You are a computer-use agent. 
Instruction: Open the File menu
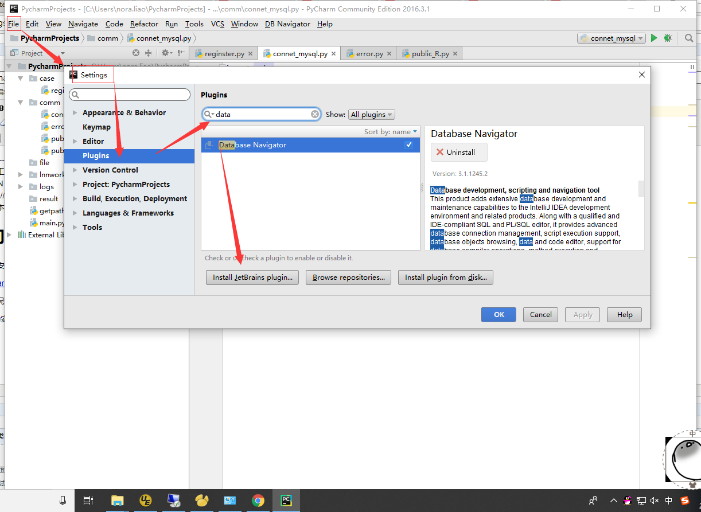[x=13, y=24]
